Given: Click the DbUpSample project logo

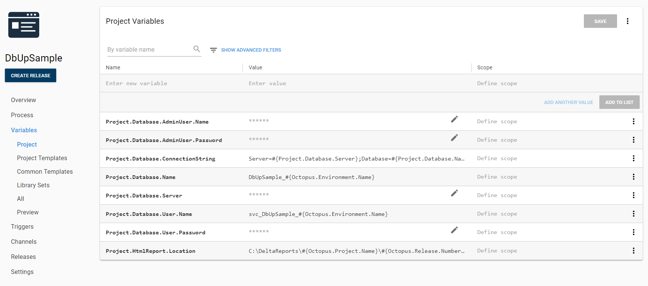Looking at the screenshot, I should (24, 25).
